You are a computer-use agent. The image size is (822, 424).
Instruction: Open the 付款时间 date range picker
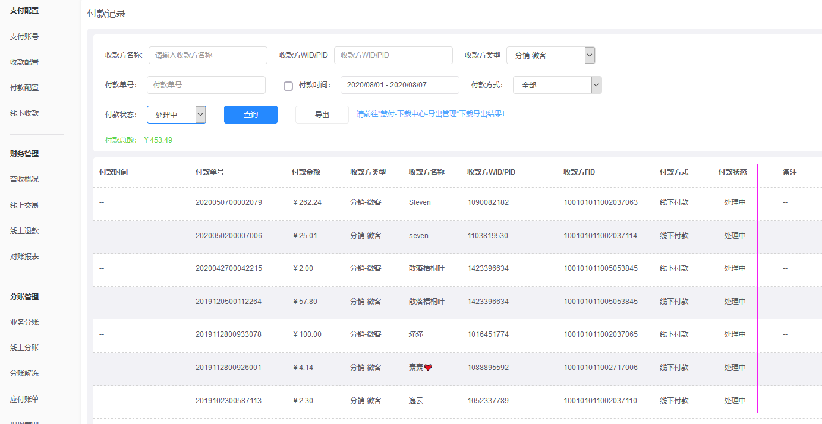pos(399,85)
